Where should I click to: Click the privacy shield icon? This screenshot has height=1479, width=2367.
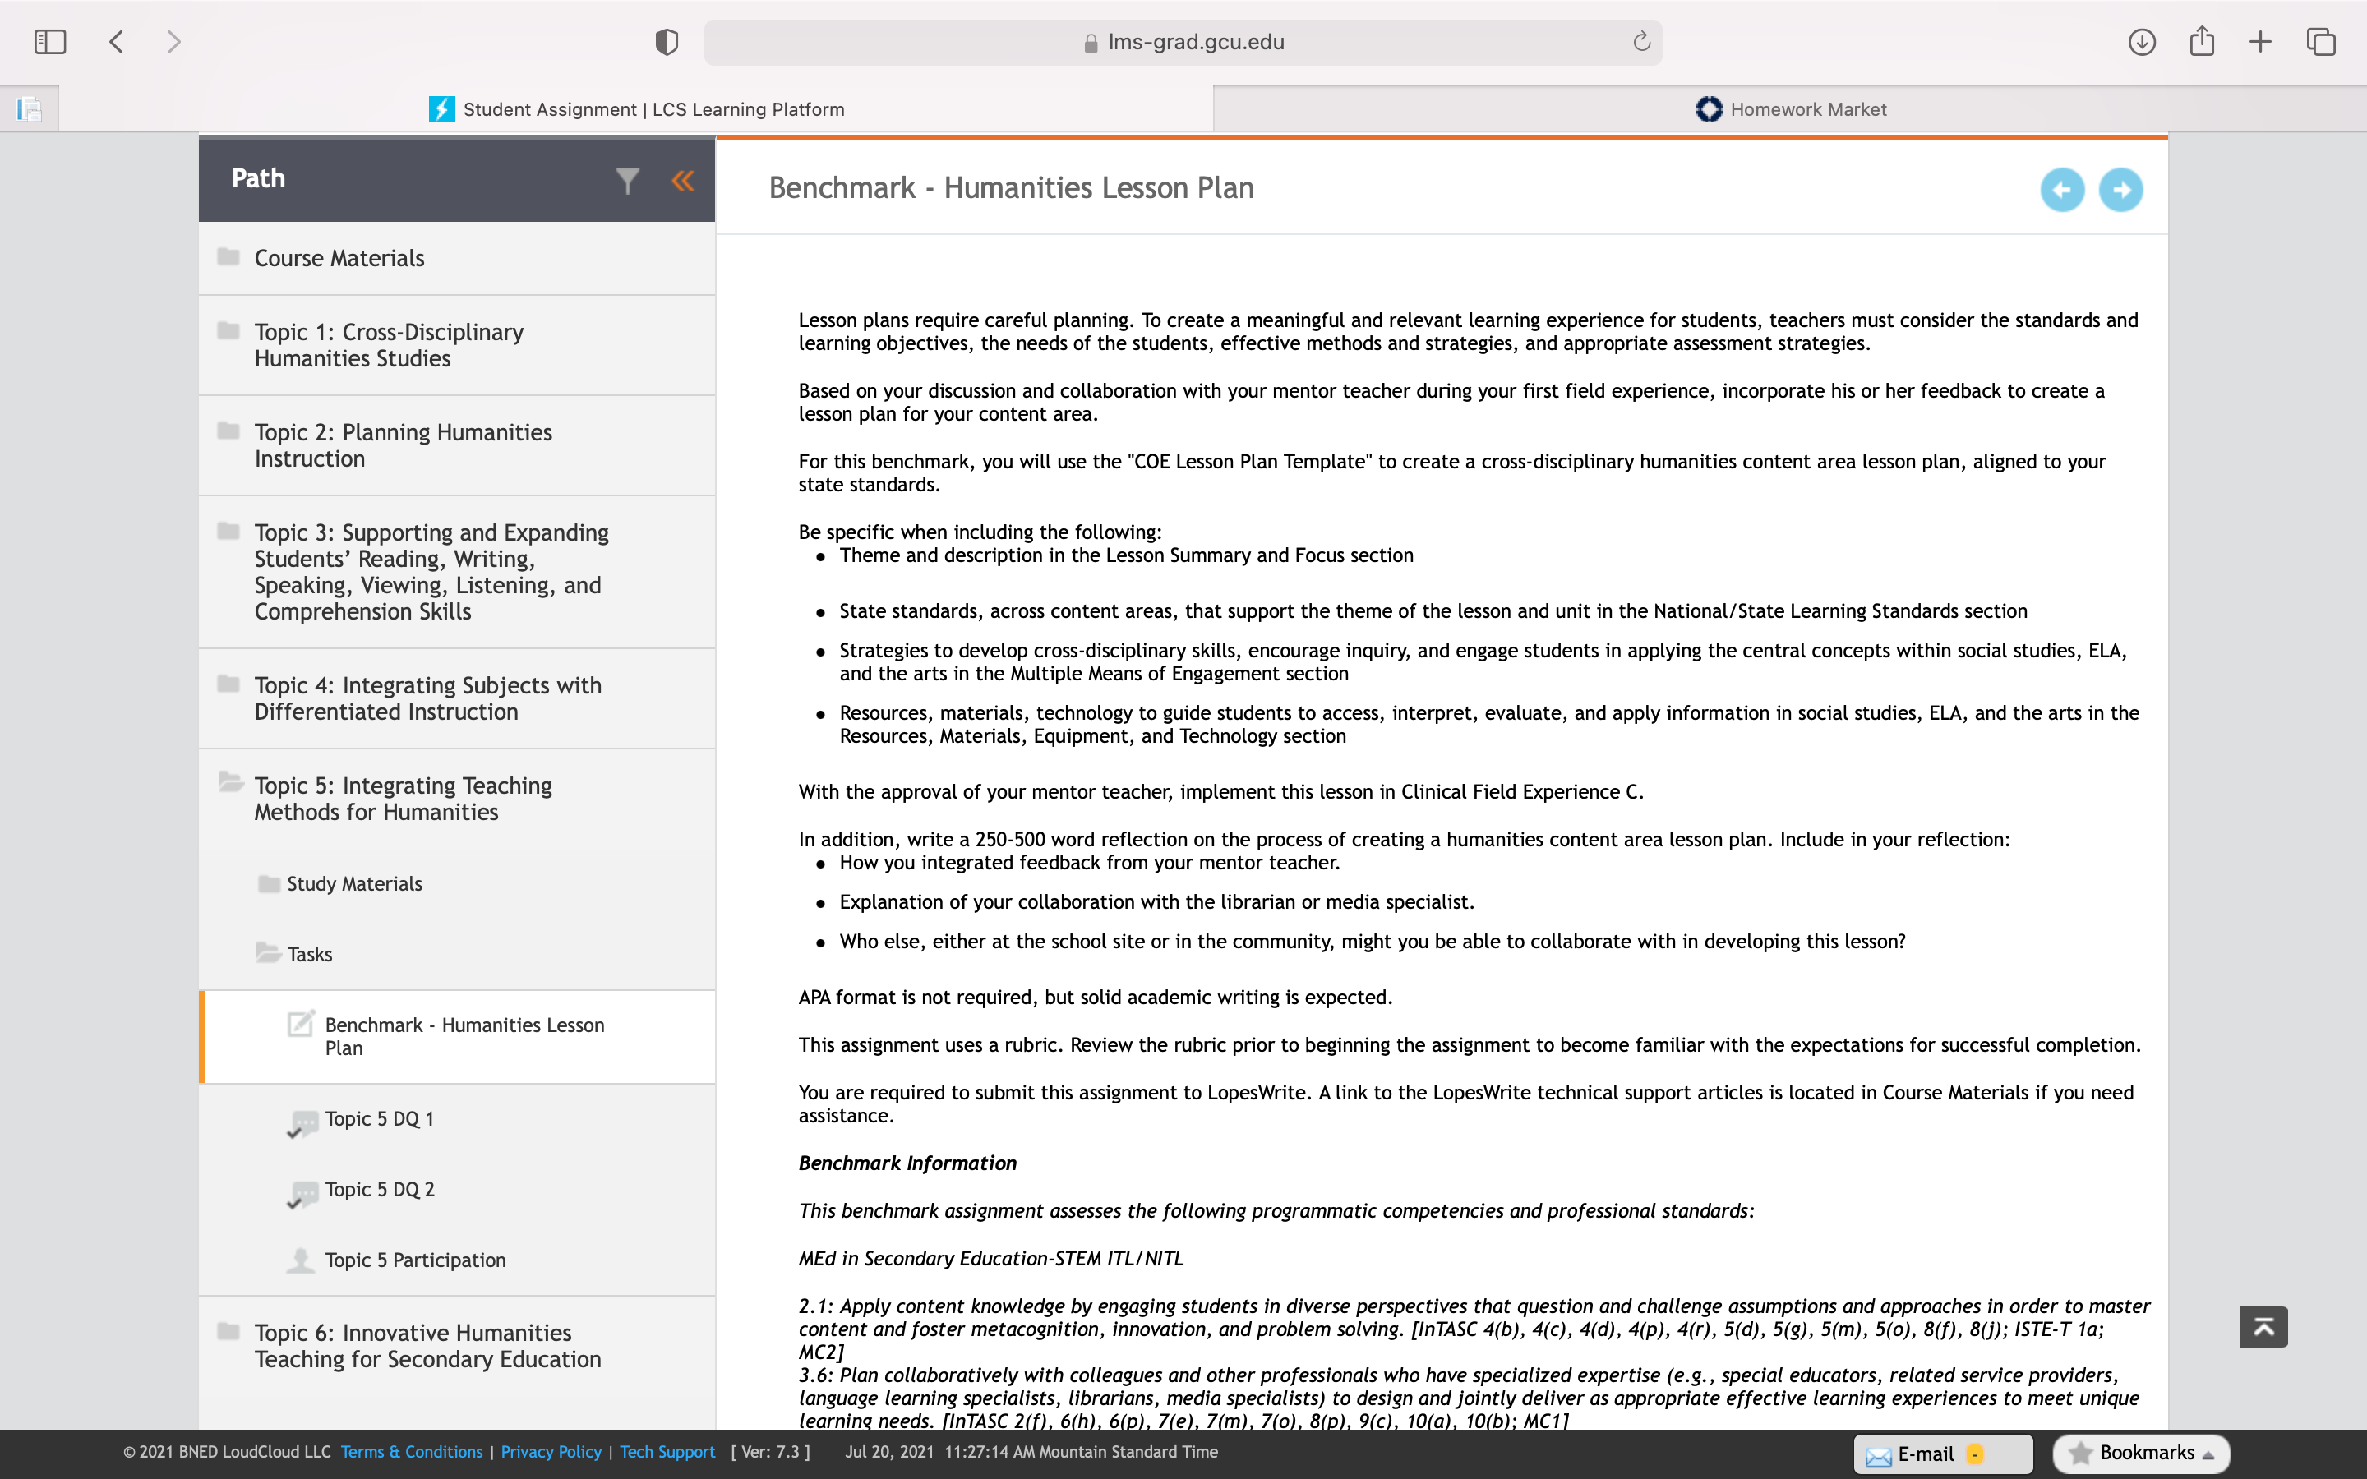666,42
